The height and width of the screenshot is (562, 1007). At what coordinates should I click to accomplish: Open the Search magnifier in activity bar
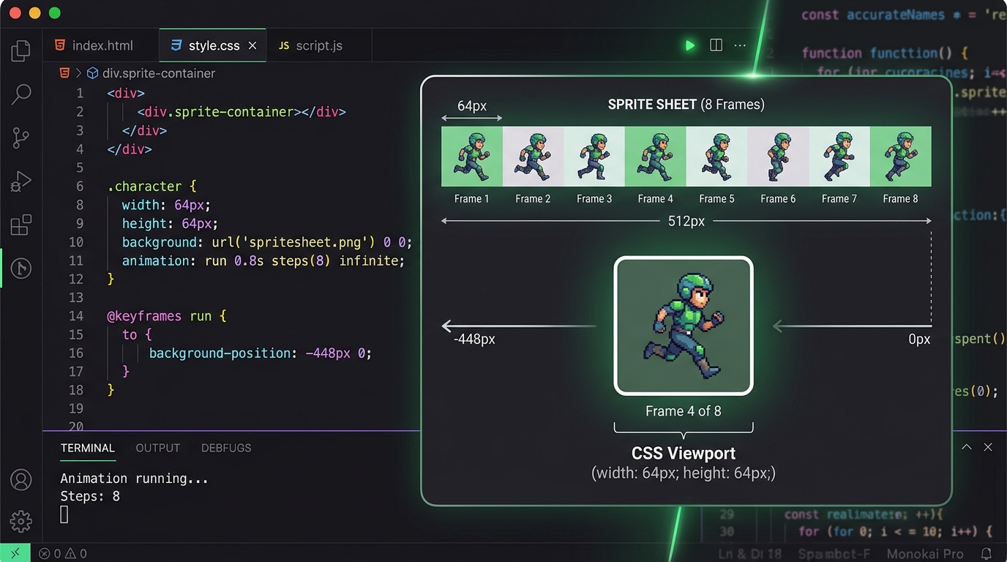(x=21, y=94)
